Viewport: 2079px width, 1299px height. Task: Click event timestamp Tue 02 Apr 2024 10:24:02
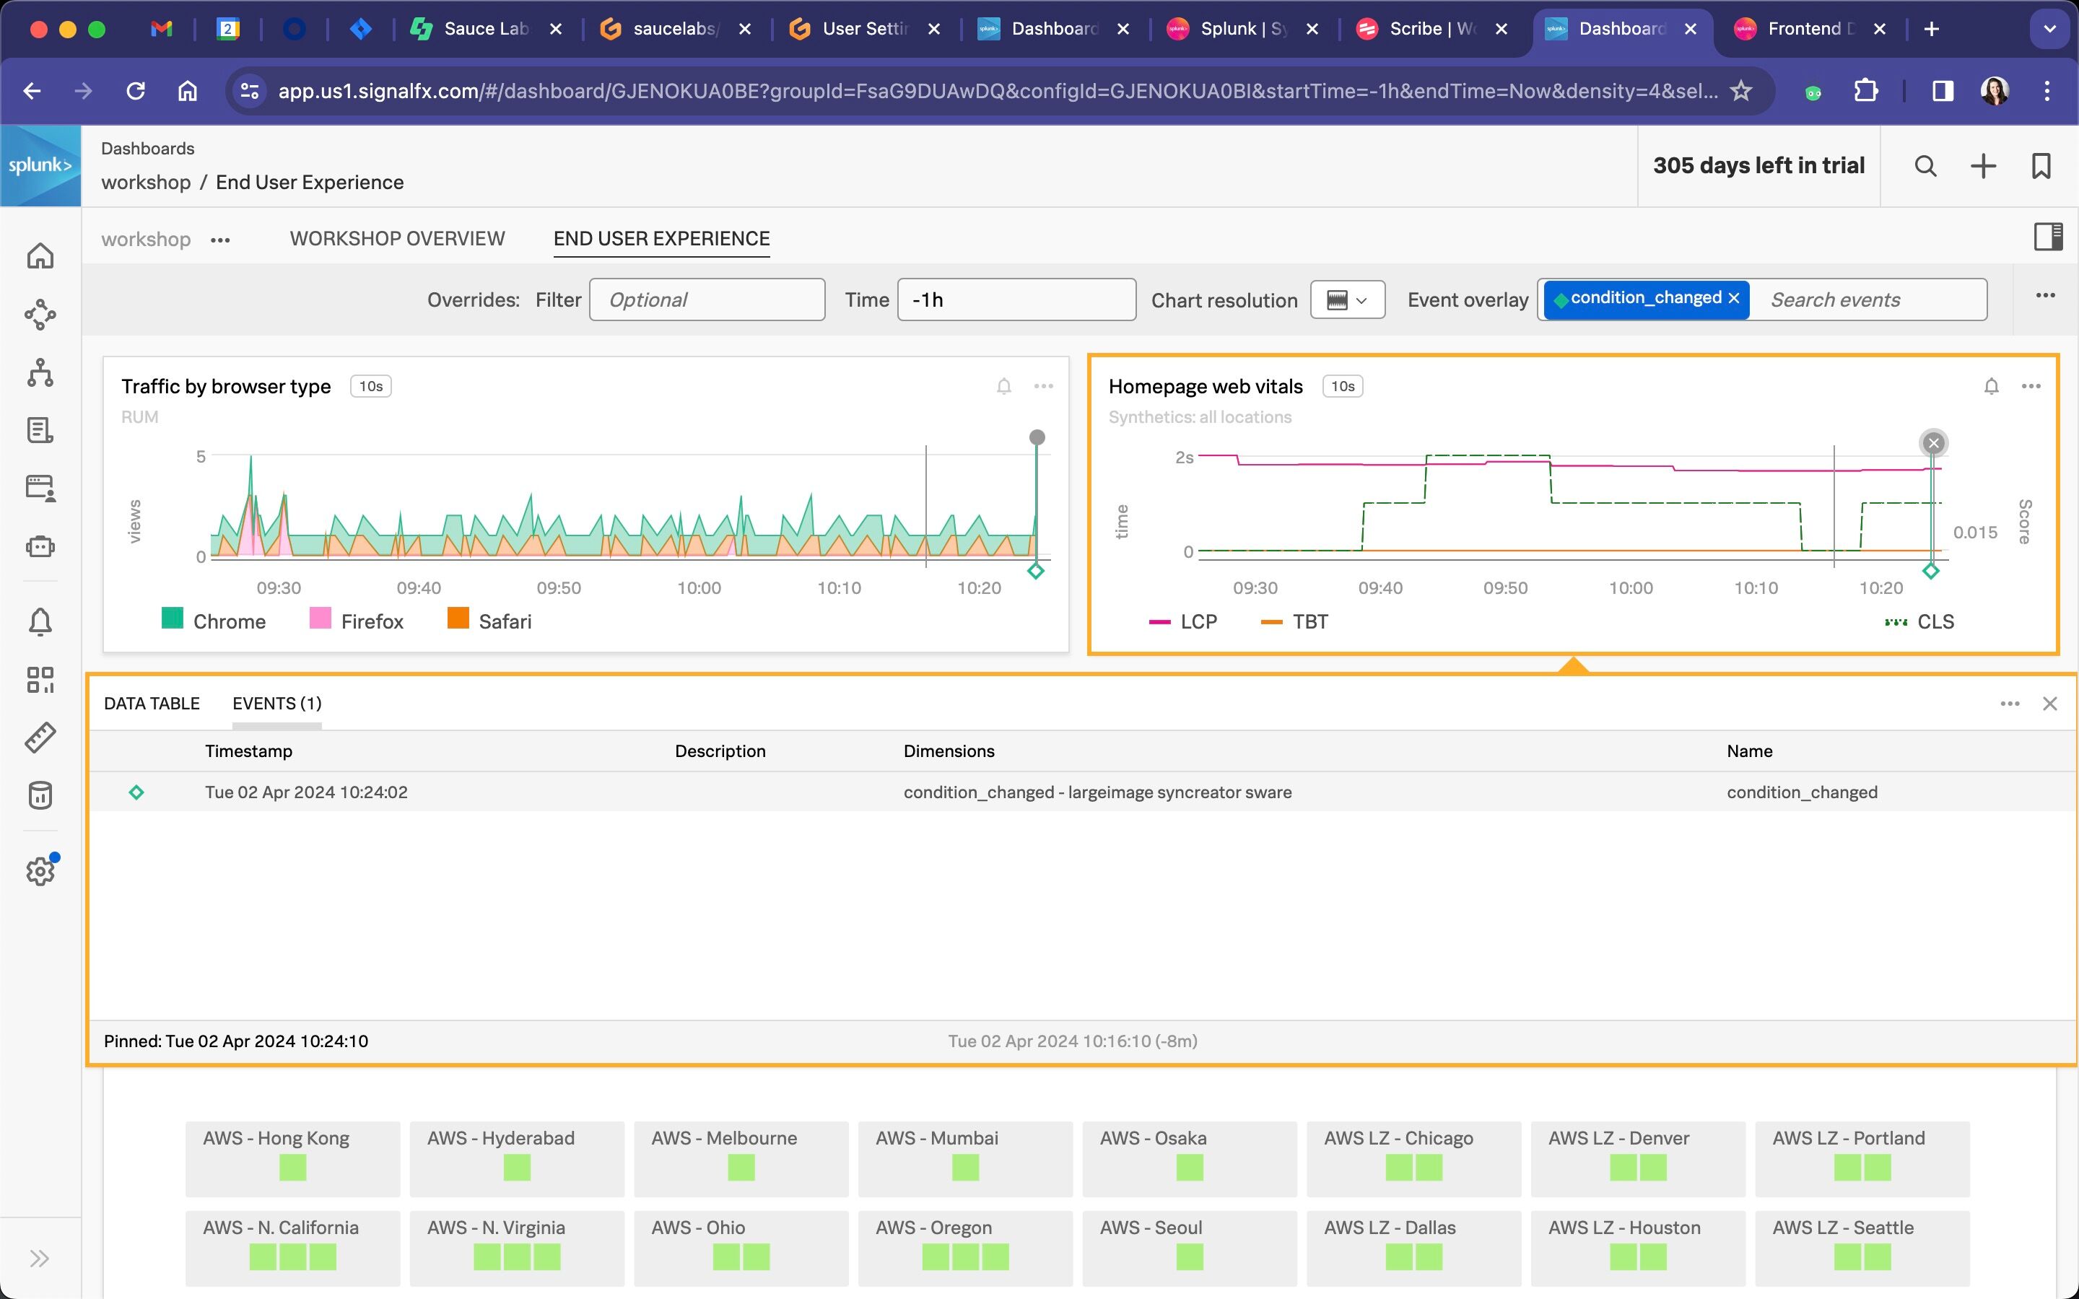[306, 792]
